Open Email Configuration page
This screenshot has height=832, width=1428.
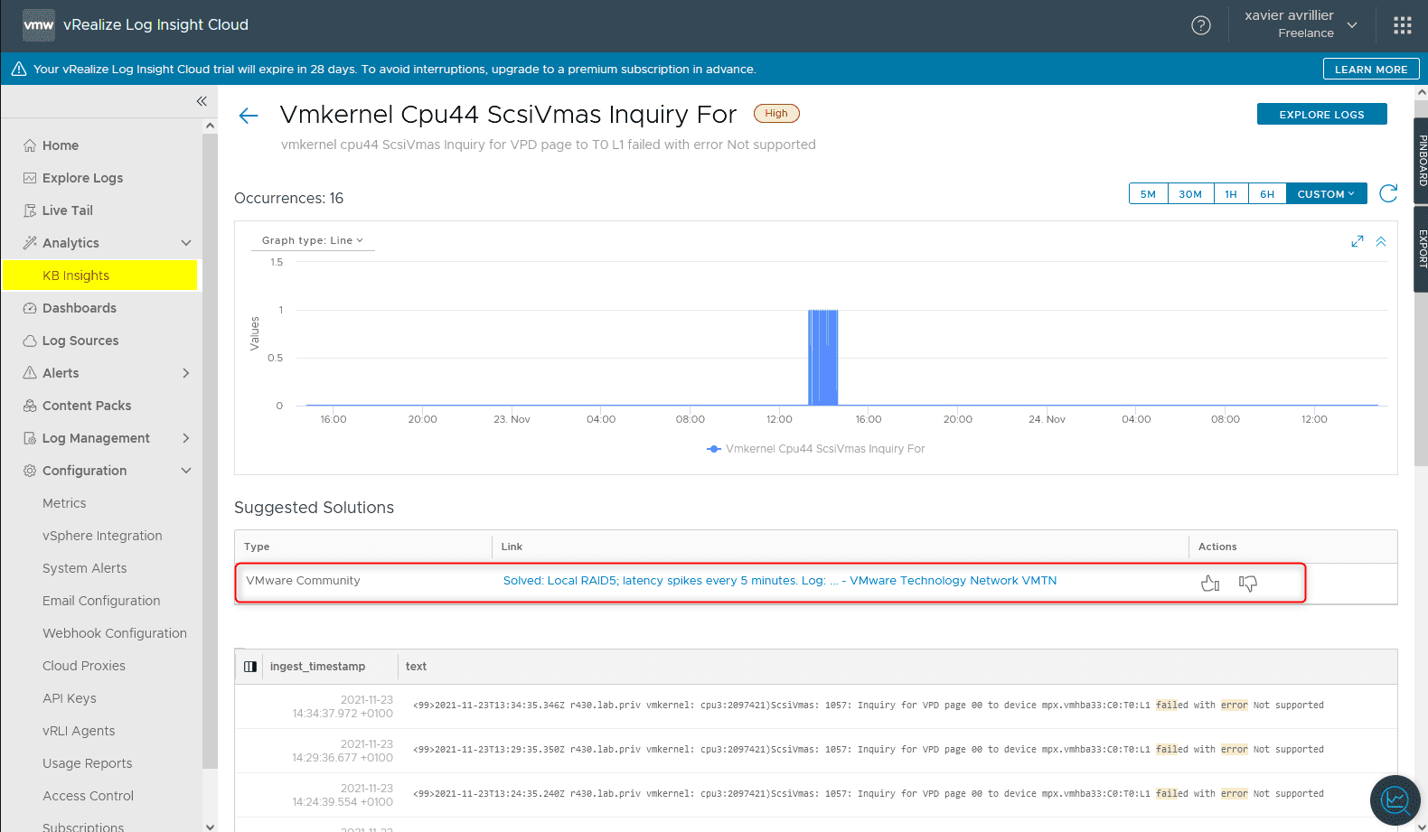pyautogui.click(x=101, y=601)
